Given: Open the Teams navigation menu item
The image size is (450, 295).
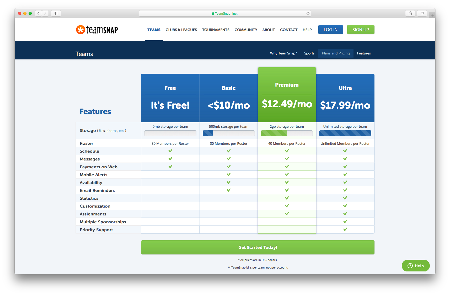Looking at the screenshot, I should tap(154, 30).
